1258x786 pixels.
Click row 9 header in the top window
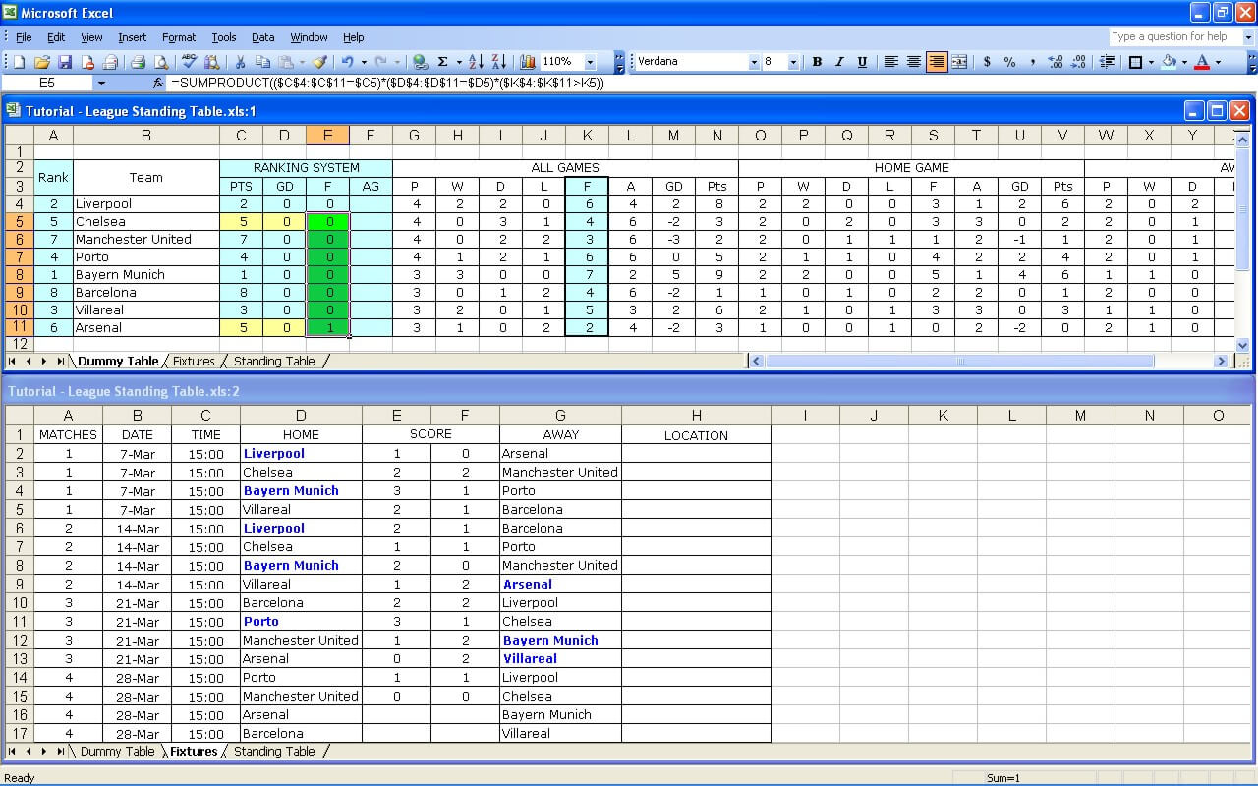pos(21,292)
